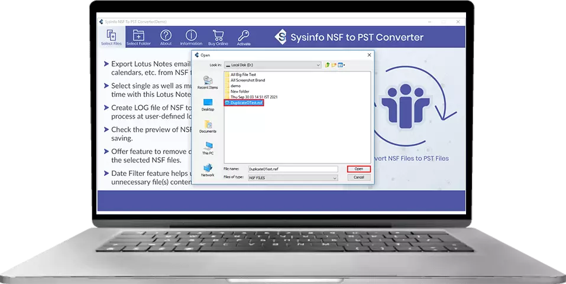
Task: Select the All Big File Test folder
Action: [240, 74]
